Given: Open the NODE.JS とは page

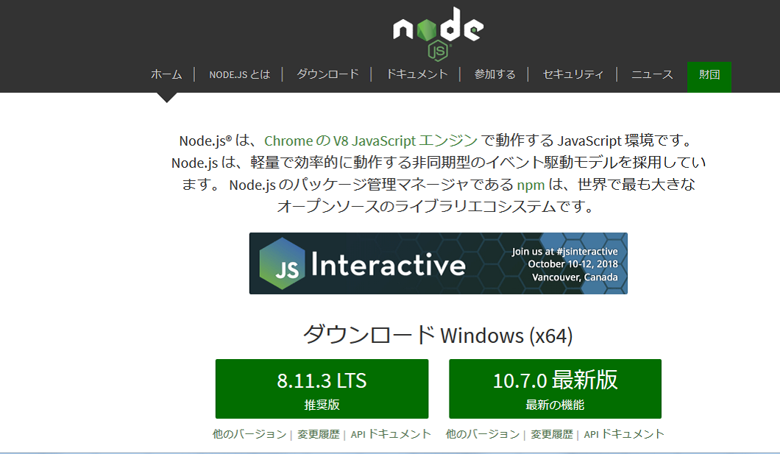Looking at the screenshot, I should click(x=239, y=74).
